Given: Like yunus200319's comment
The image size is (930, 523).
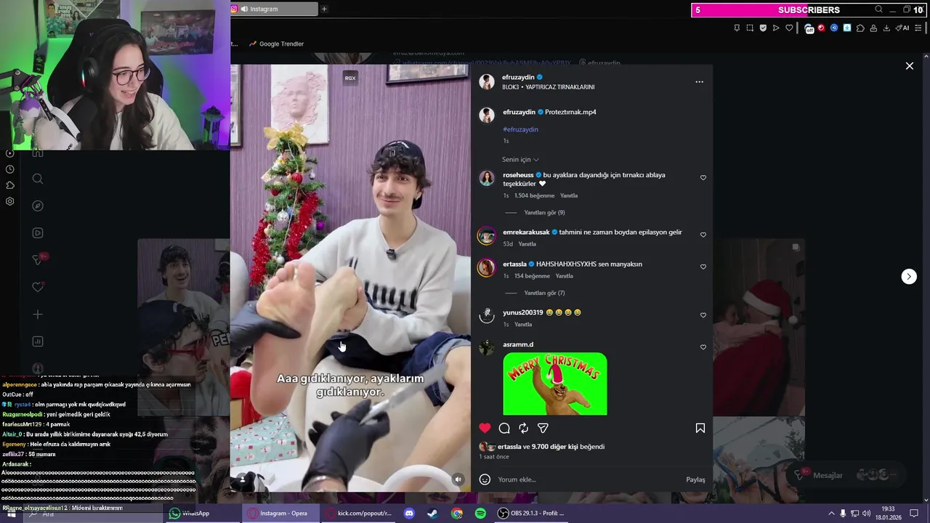Looking at the screenshot, I should (703, 315).
